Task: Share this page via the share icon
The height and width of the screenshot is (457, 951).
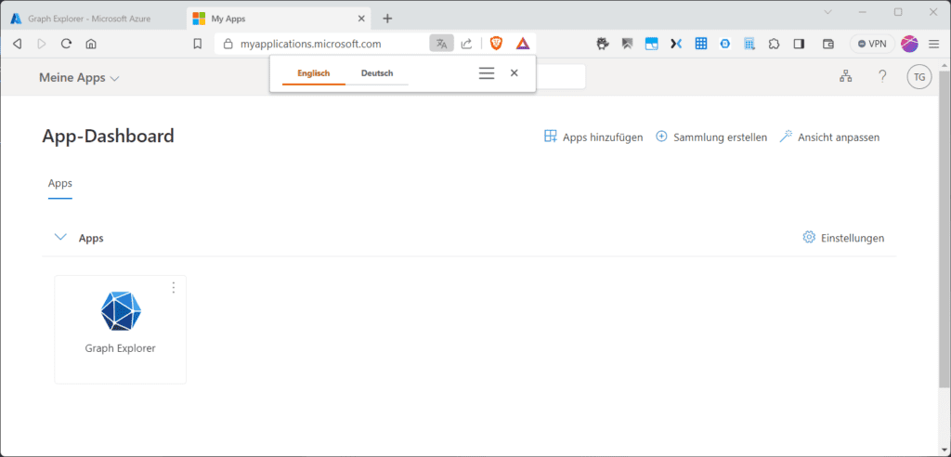Action: click(466, 44)
